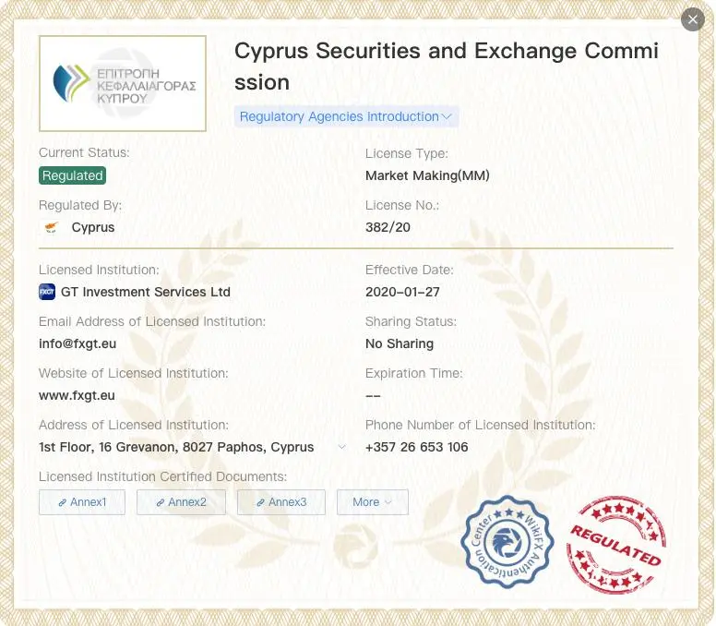
Task: Click address 1st Floor, 16 Grevanon text
Action: coord(176,447)
